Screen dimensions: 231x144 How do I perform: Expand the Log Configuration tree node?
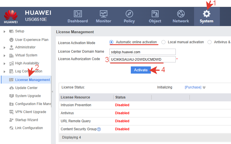pos(5,72)
